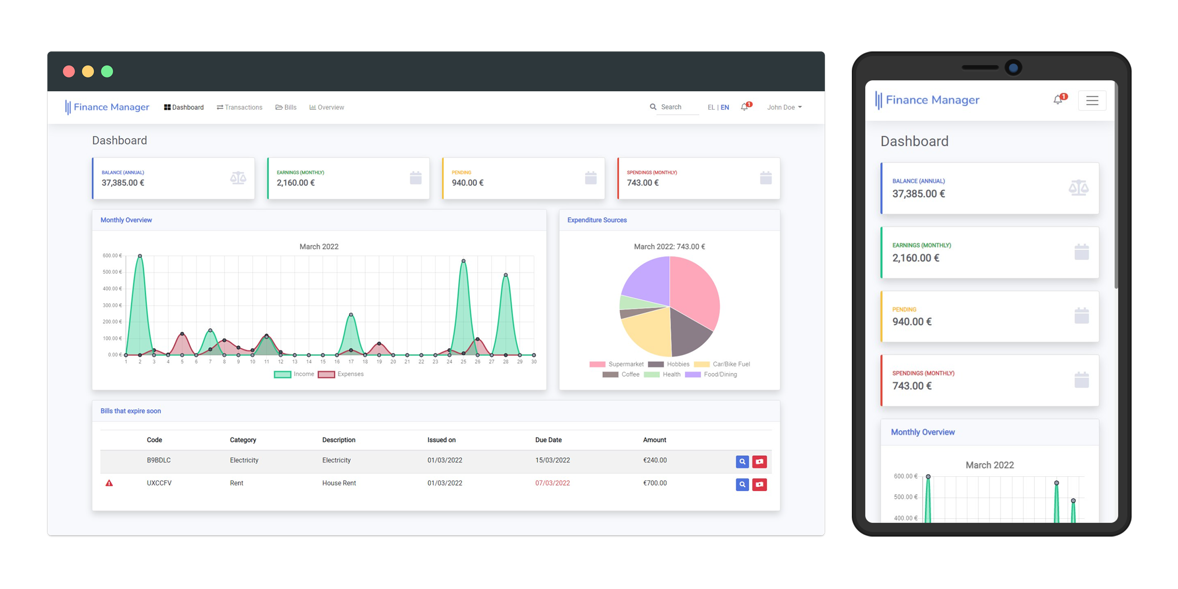View details of bill UXCCFV with magnifier button
The width and height of the screenshot is (1178, 589).
point(742,484)
